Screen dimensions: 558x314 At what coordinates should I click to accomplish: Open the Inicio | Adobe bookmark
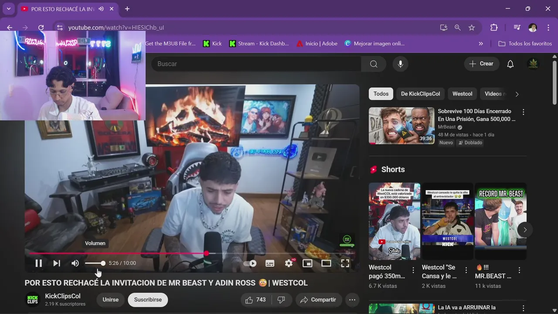(317, 44)
